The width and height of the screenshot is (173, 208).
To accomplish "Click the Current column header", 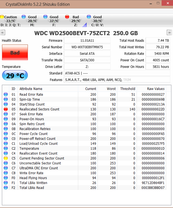I will [88, 89].
